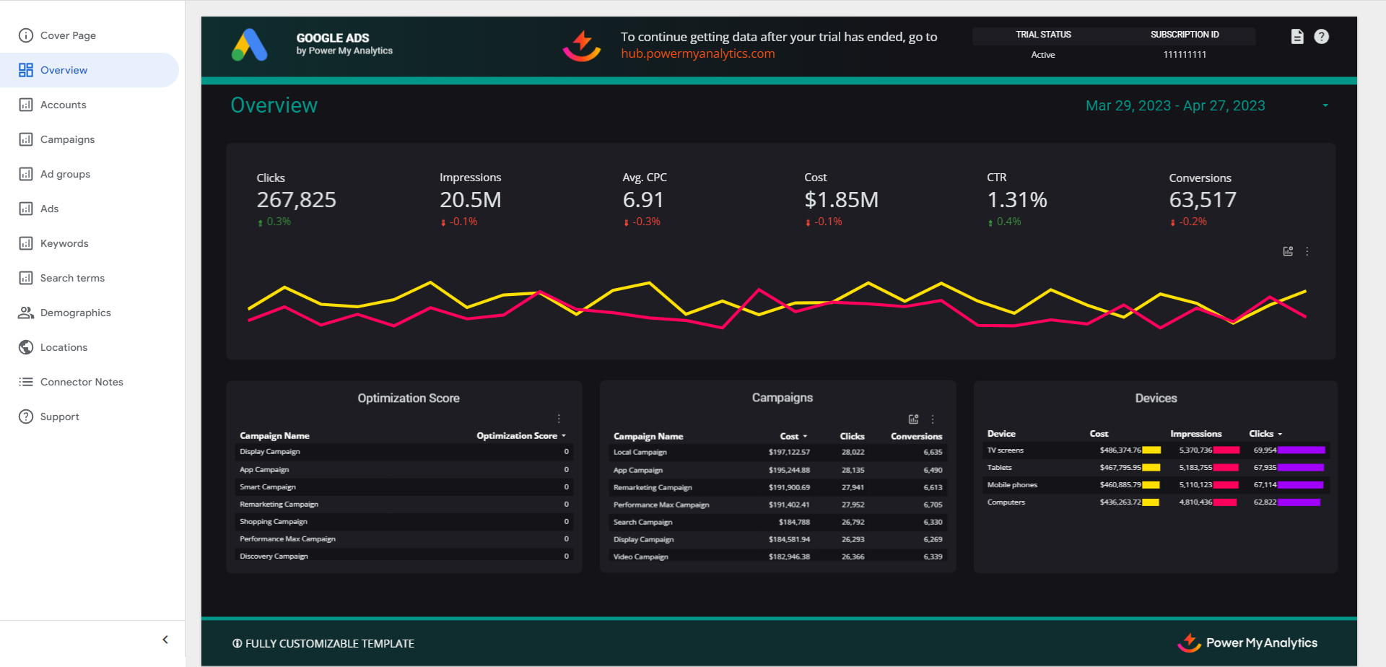Screen dimensions: 1386x667
Task: Switch to the Keywords page
Action: [26, 243]
